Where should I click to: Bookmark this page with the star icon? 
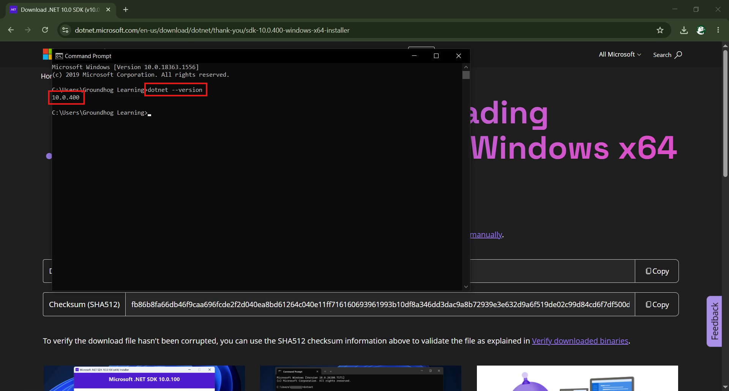pyautogui.click(x=660, y=30)
